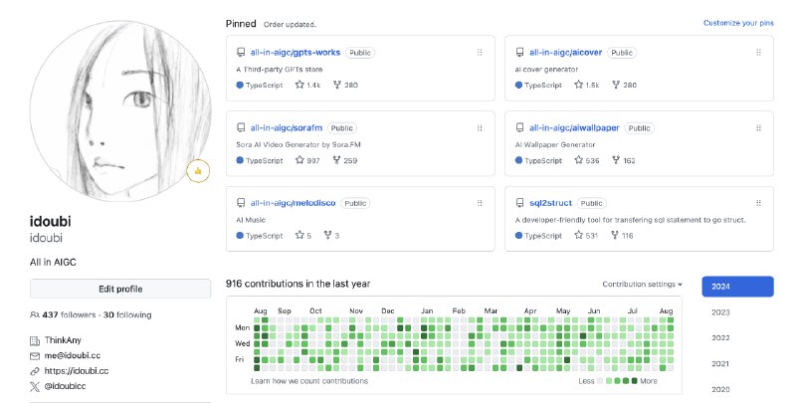Click the ThinkAny organization text

(x=63, y=340)
